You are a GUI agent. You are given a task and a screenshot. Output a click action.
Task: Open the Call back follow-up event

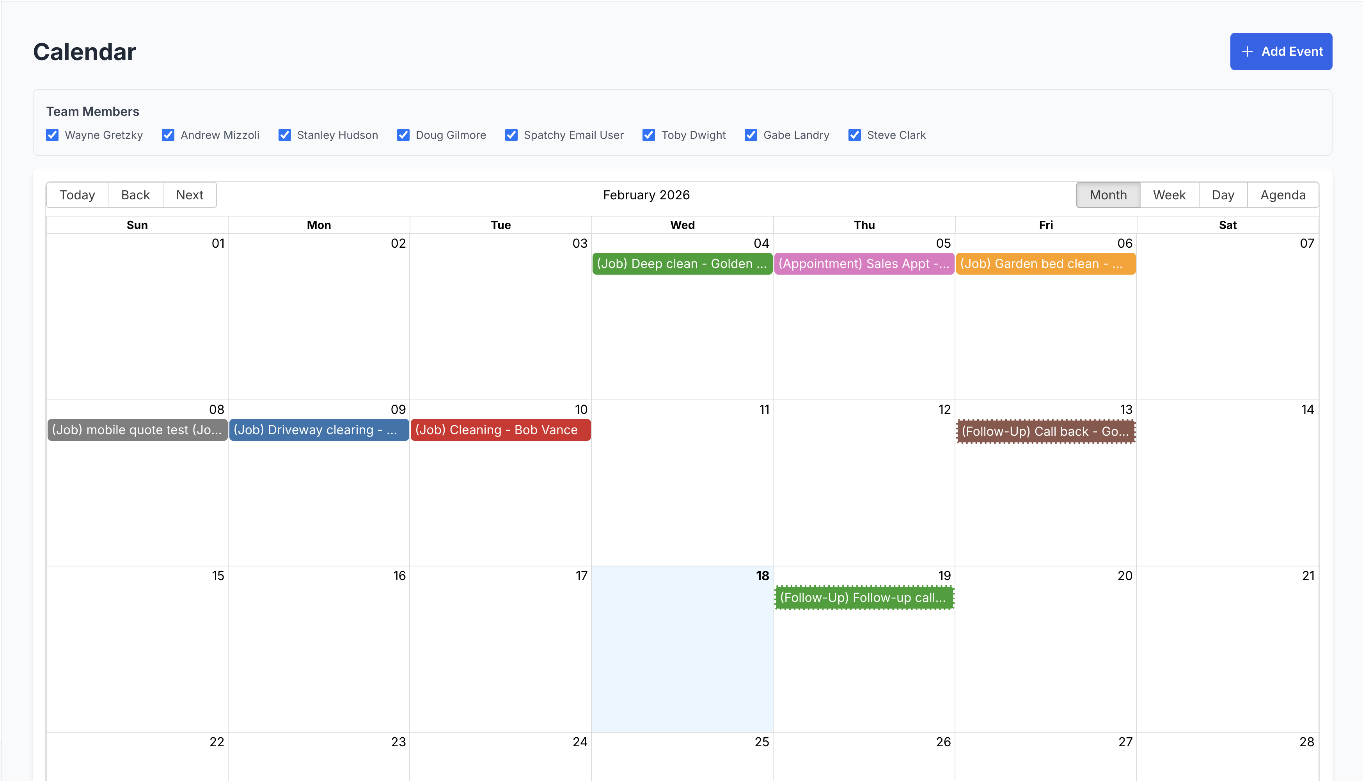(1045, 432)
